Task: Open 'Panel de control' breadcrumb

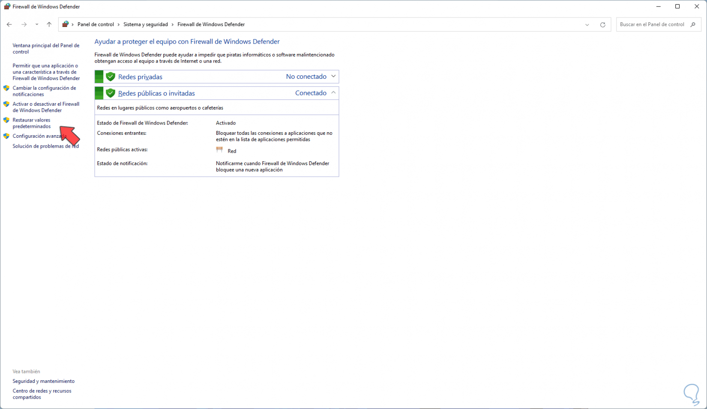Action: (x=96, y=24)
